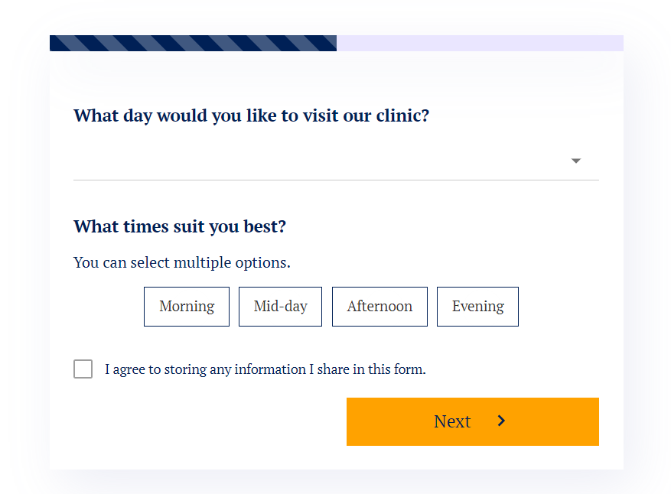Click blank area right of Evening option
Viewport: 671px width, 494px height.
tap(559, 307)
